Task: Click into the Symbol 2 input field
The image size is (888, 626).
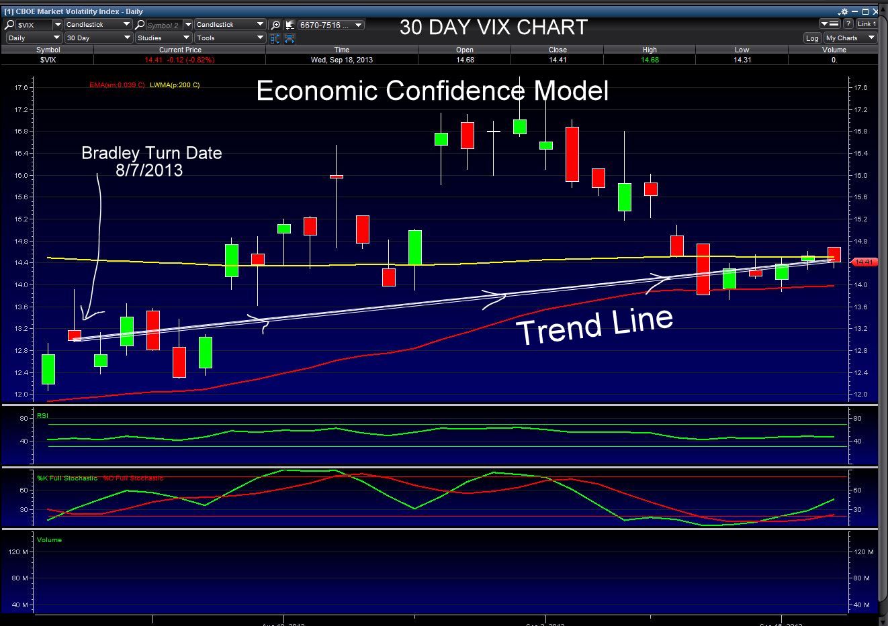Action: [x=165, y=25]
